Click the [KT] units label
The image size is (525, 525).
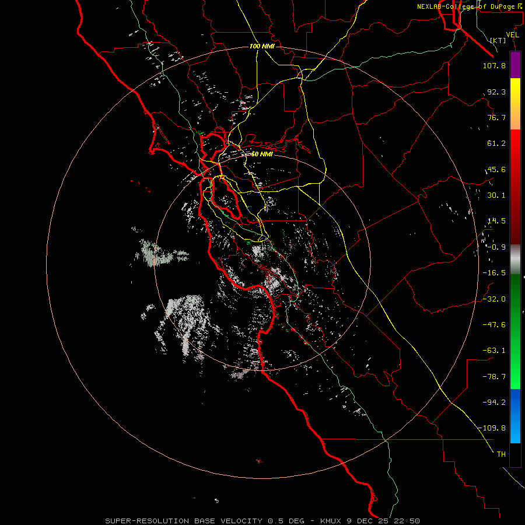(x=498, y=40)
